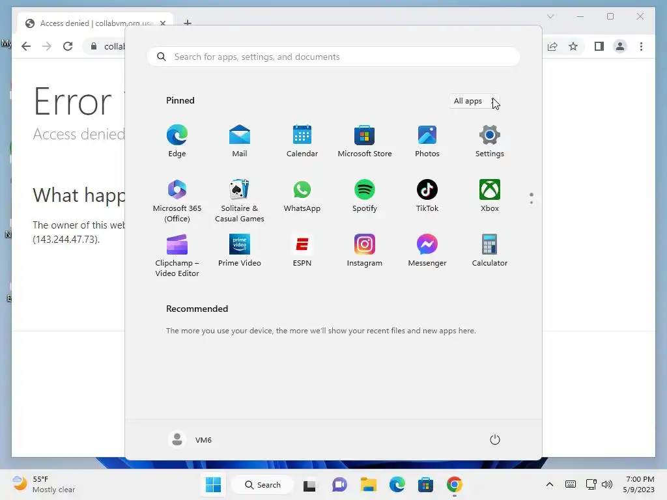This screenshot has height=500, width=667.
Task: Toggle Chrome side panel
Action: click(x=599, y=46)
